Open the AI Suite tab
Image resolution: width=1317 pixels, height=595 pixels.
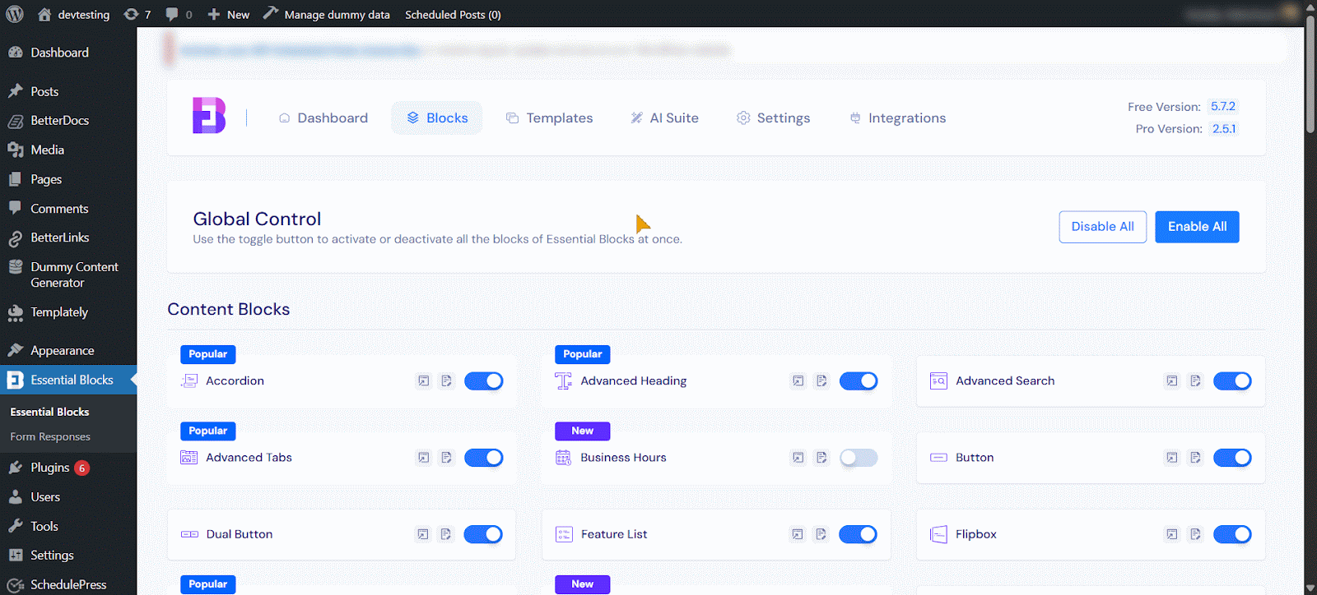[x=664, y=118]
